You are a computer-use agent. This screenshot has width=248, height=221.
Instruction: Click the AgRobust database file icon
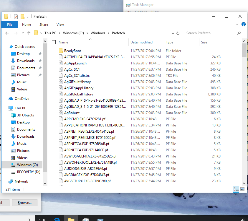coord(61,113)
